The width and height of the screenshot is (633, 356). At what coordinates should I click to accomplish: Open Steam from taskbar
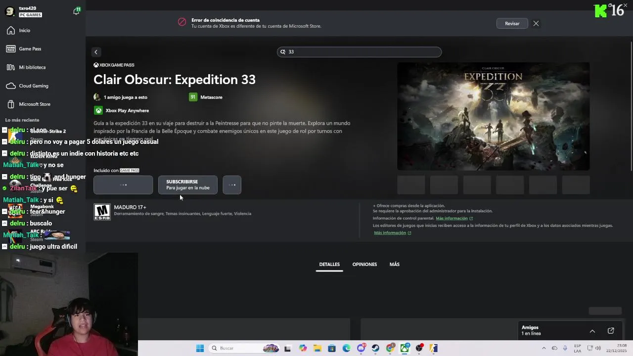point(376,348)
